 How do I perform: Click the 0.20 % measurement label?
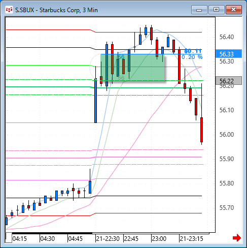[192, 57]
